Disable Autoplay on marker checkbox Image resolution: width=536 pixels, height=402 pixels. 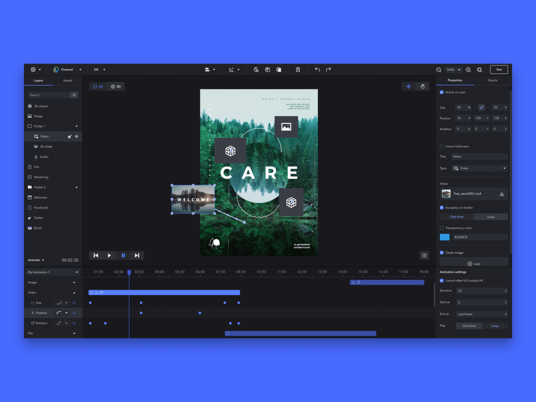(x=441, y=208)
